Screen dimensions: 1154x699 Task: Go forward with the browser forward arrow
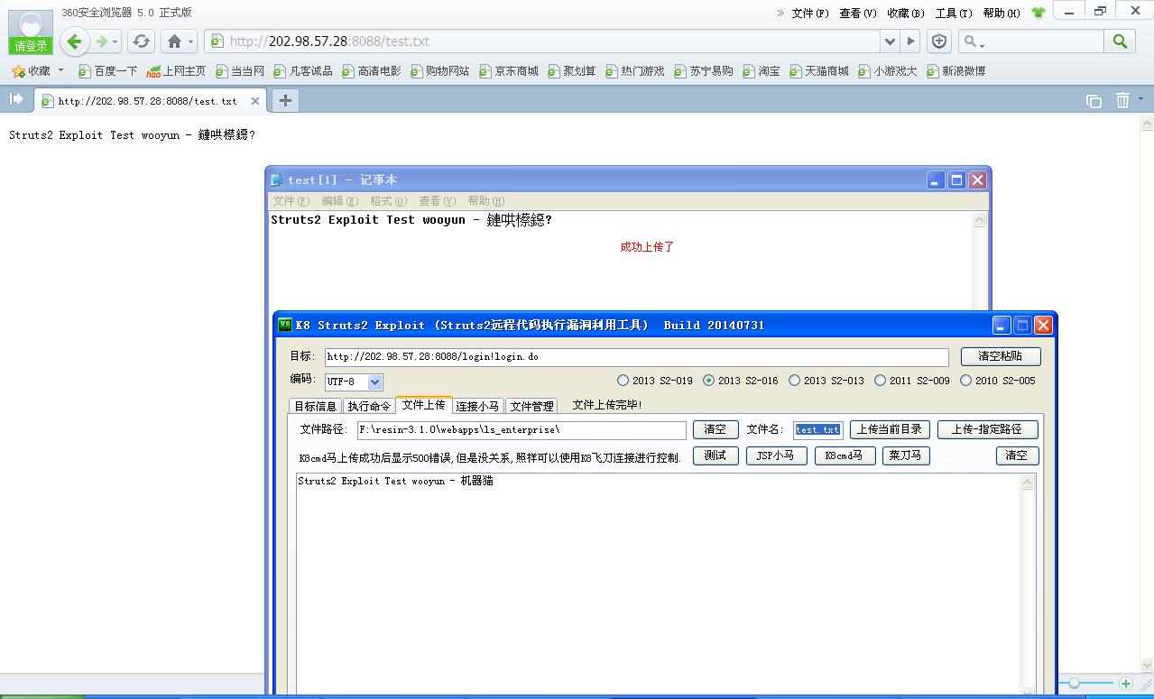[102, 41]
